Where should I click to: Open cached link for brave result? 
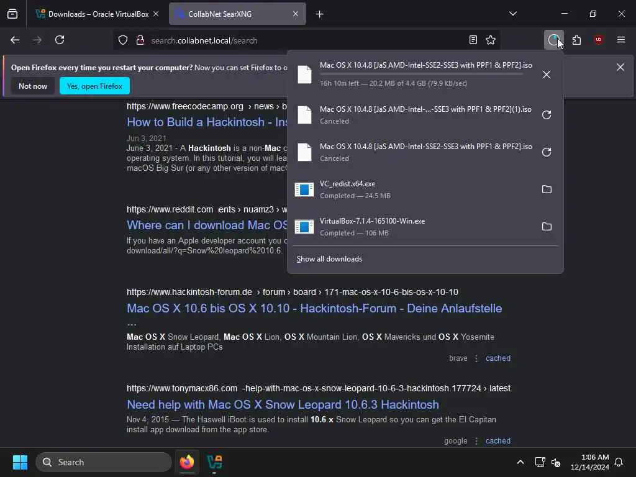pyautogui.click(x=498, y=358)
